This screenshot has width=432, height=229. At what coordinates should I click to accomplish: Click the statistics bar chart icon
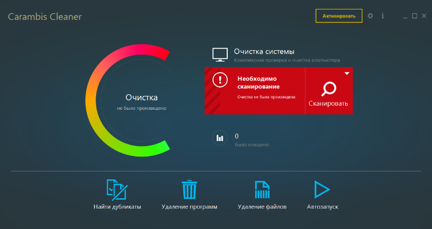pos(220,138)
